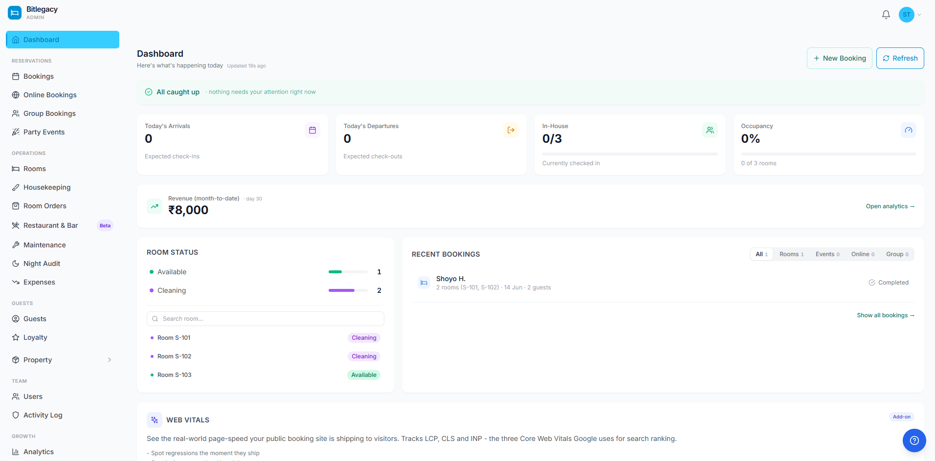Click the Loyalty star icon

coord(16,337)
